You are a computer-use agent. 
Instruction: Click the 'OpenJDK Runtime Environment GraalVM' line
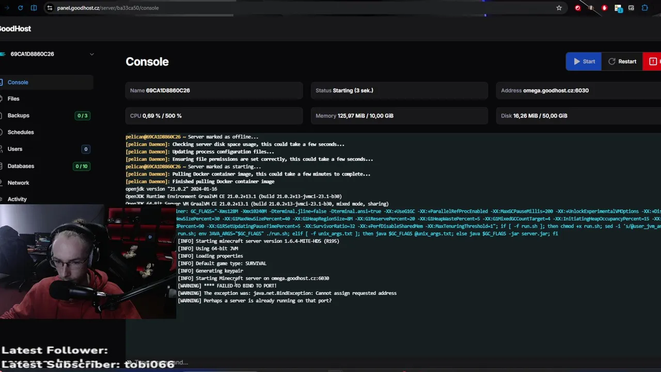(233, 196)
